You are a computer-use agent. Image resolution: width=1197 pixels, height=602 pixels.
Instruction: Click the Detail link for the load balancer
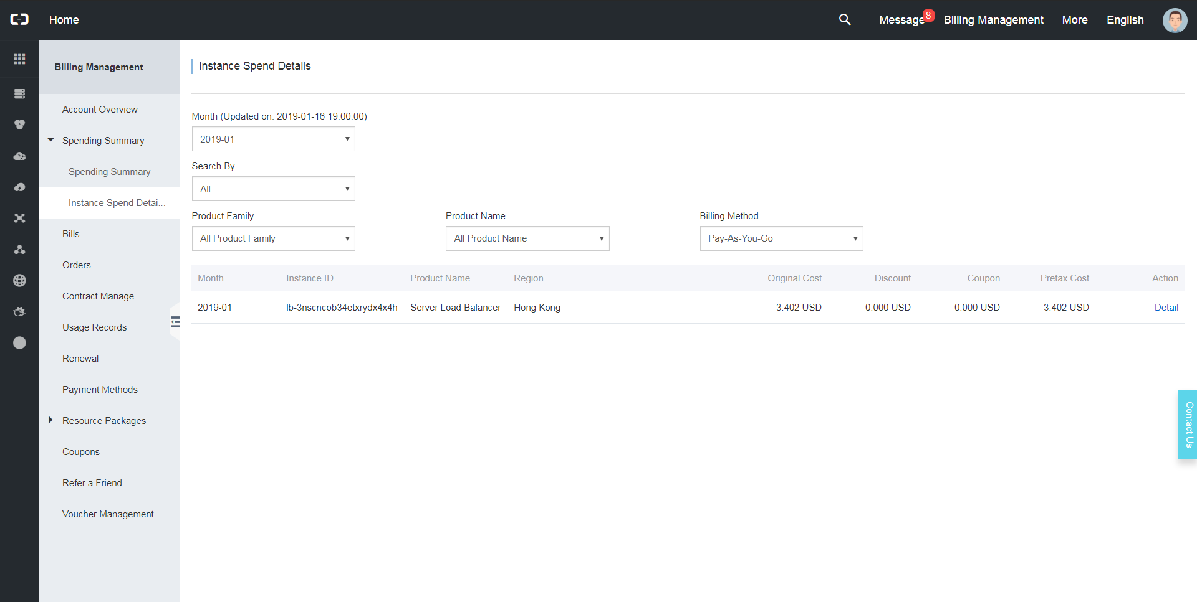coord(1166,308)
